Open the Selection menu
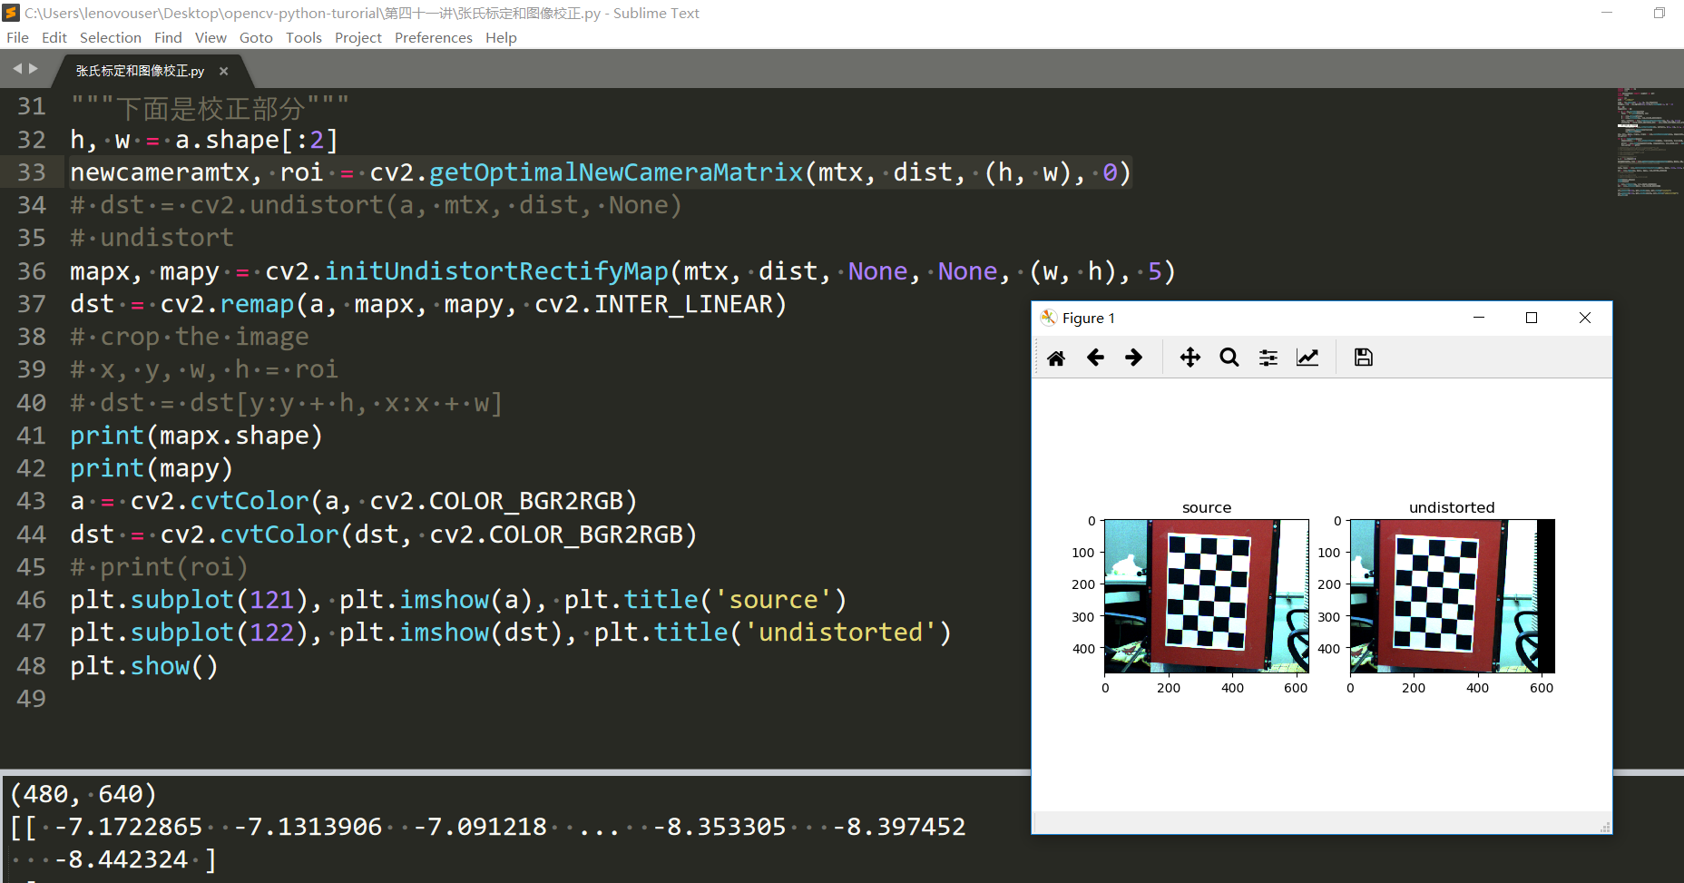 (x=111, y=37)
